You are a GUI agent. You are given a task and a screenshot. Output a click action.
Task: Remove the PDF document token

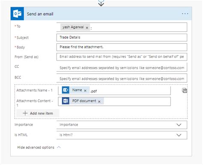99,101
